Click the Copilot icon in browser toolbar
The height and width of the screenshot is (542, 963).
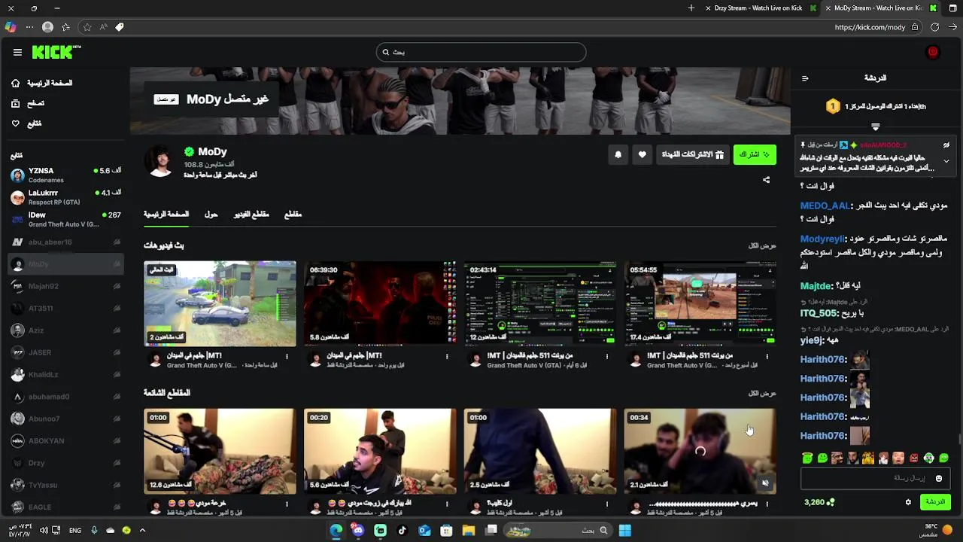pos(10,27)
